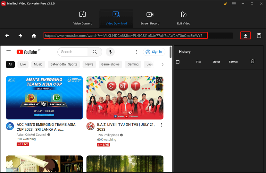Open the Video Convert tab

click(82, 18)
